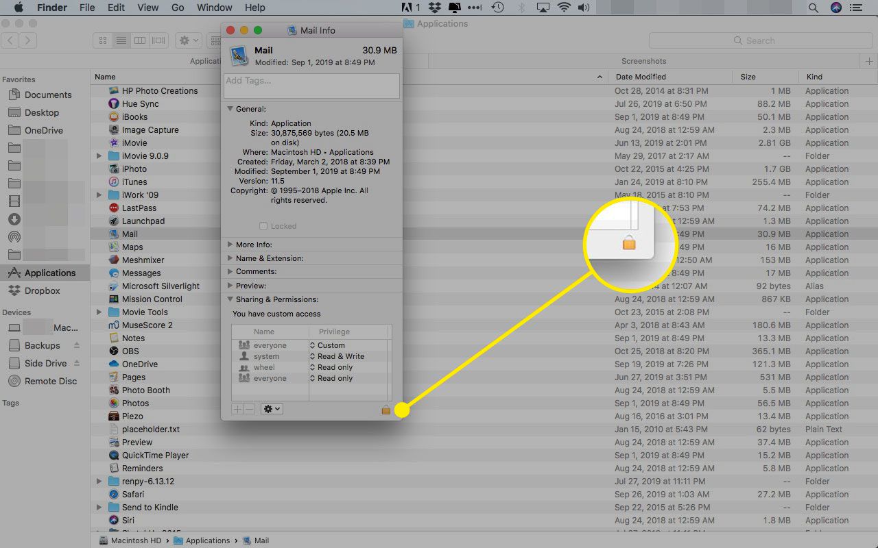Open privilege dropdown for system

pyautogui.click(x=337, y=356)
